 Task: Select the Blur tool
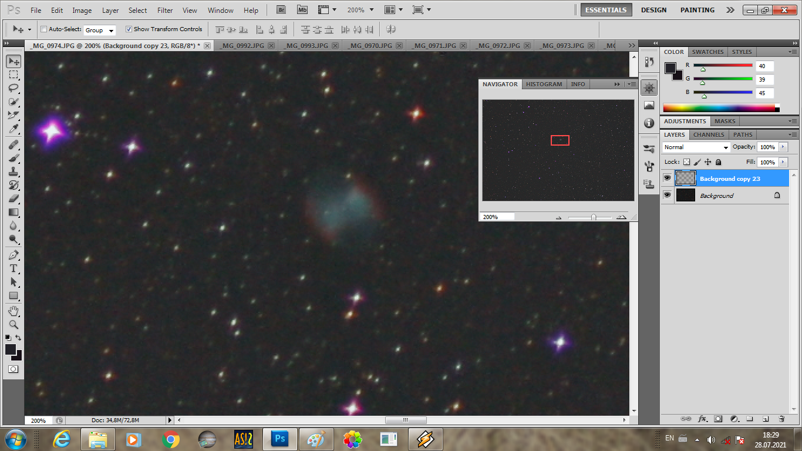14,225
